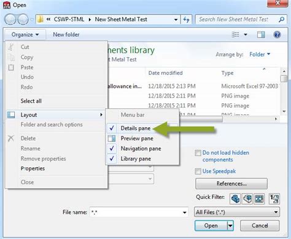The height and width of the screenshot is (239, 291).
Task: Click the Forward navigation arrow button
Action: (23, 20)
